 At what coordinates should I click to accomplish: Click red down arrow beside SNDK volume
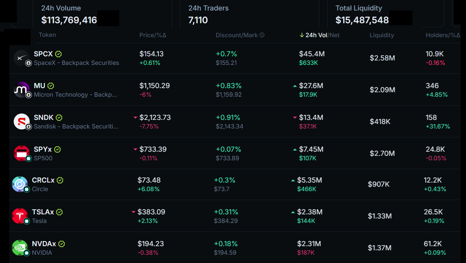[x=295, y=117]
